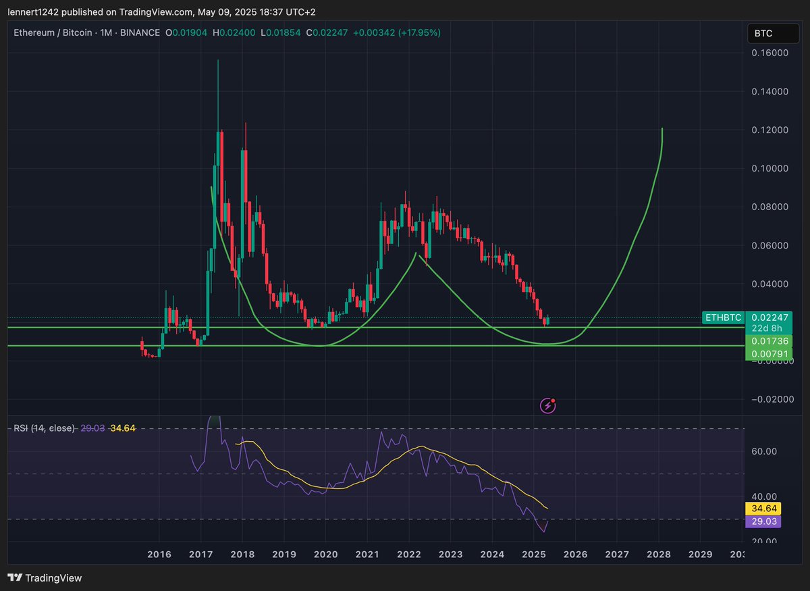Click the 2018 time axis label
Image resolution: width=810 pixels, height=591 pixels.
(x=242, y=554)
